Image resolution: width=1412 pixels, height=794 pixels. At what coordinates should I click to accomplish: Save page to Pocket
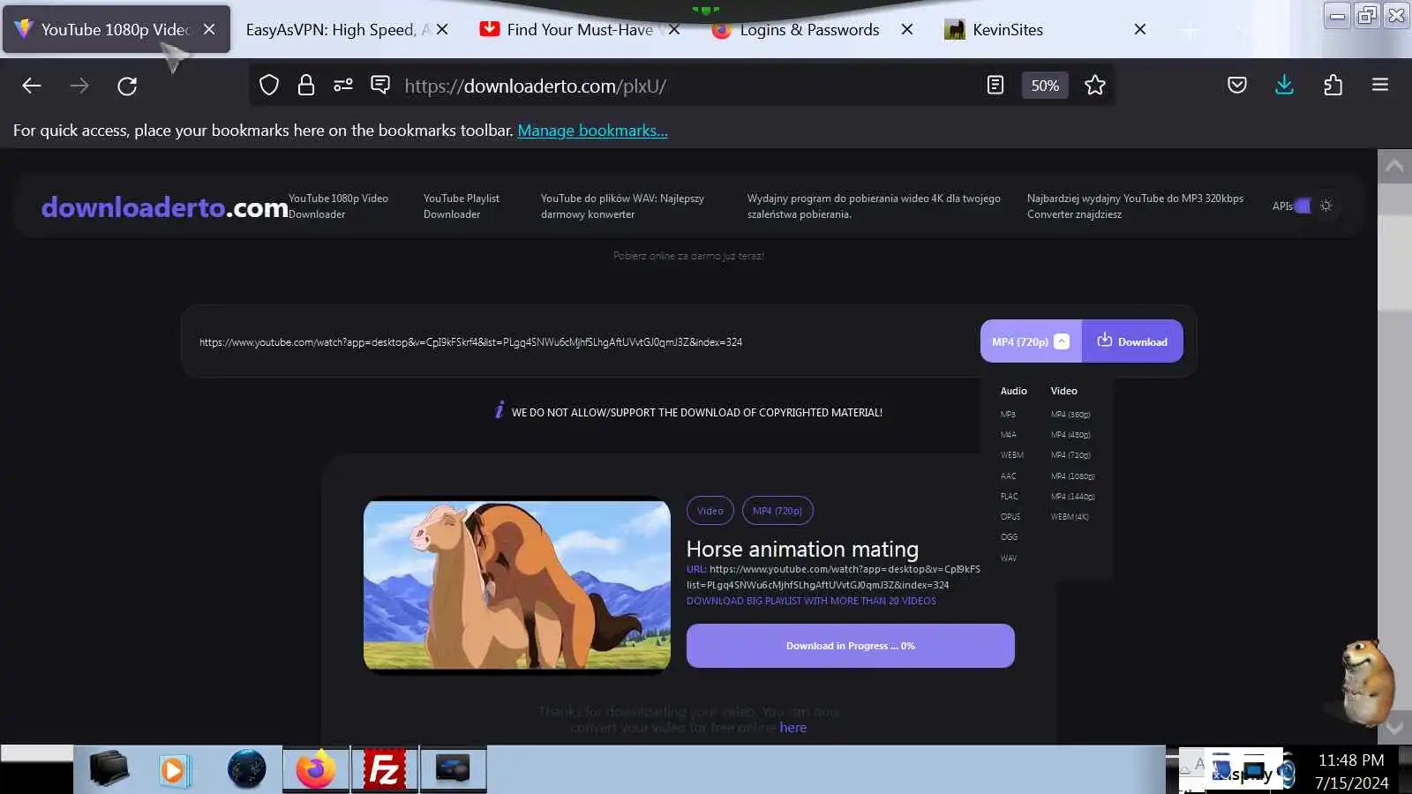pyautogui.click(x=1237, y=86)
